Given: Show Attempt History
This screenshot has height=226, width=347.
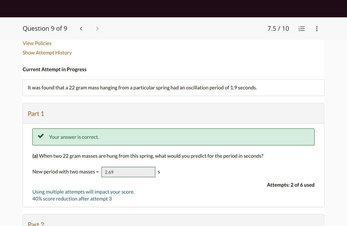Looking at the screenshot, I should (x=47, y=53).
